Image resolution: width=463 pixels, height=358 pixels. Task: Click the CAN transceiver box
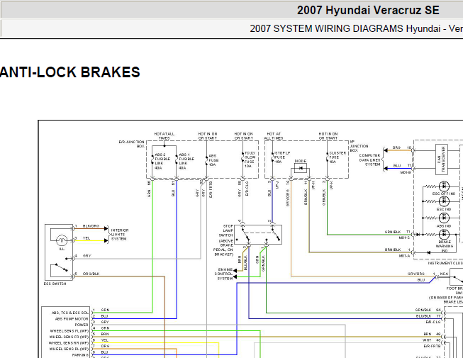[442, 160]
